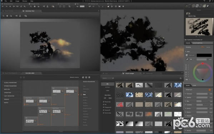
Task: Click the round orange Shape type icon
Action: (210, 90)
